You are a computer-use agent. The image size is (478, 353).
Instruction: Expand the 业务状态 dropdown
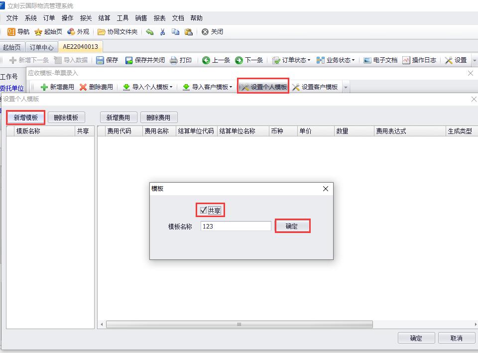coord(354,60)
